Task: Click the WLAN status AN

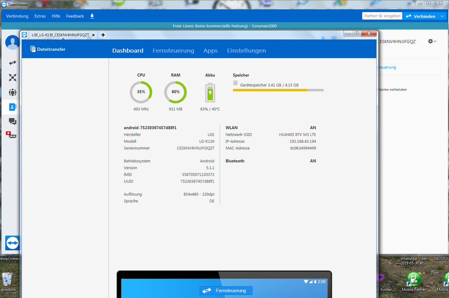Action: tap(313, 128)
